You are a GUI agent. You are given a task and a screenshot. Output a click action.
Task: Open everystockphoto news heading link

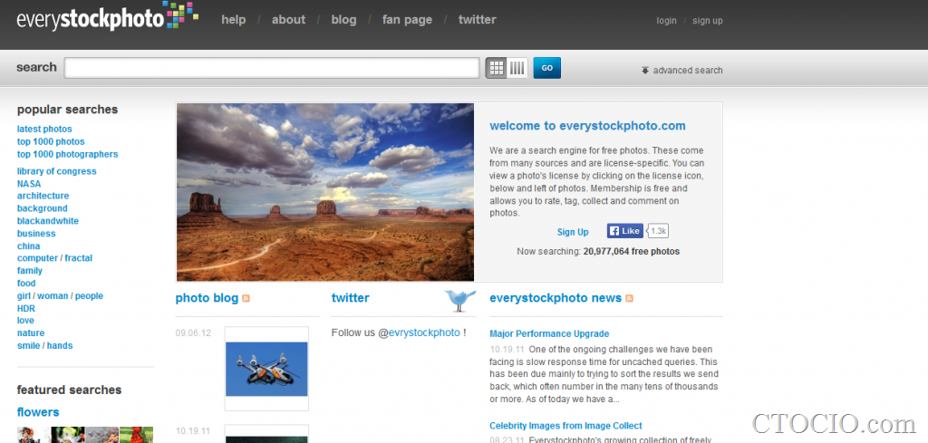click(x=556, y=298)
